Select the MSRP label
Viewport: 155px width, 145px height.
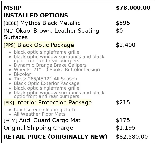pos(12,8)
